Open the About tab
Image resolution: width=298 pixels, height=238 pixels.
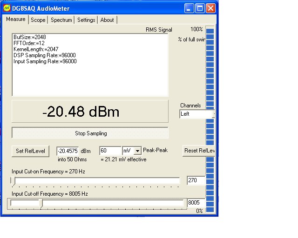pos(107,20)
